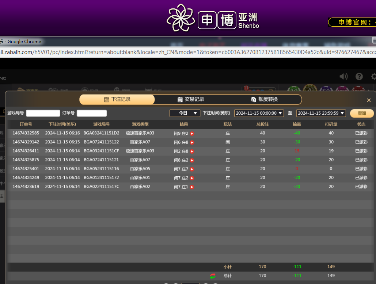Screen dimensions: 376x284
Task: Switch to the 额度转换 tab
Action: point(265,99)
